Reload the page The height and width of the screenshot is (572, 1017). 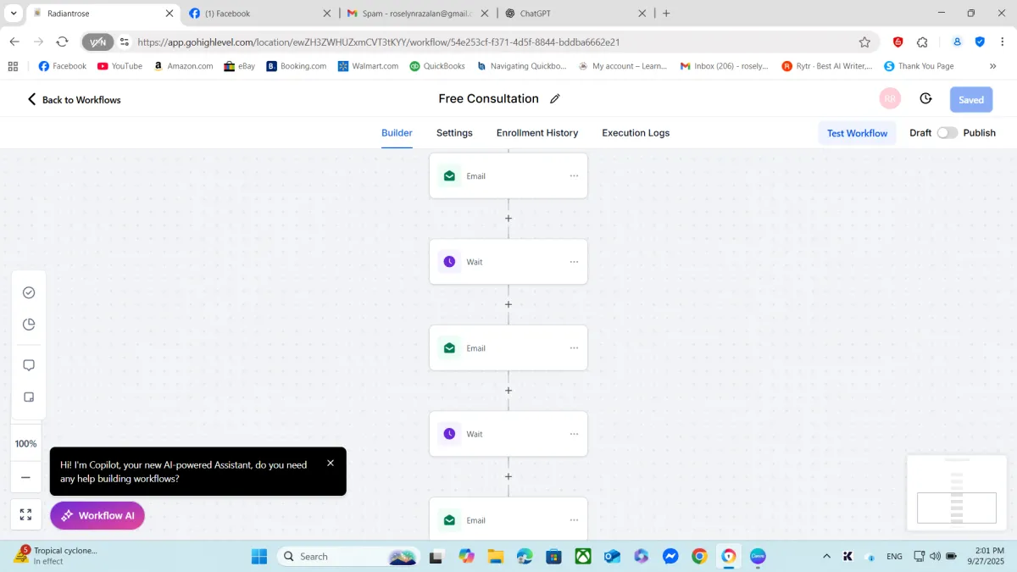pyautogui.click(x=62, y=42)
